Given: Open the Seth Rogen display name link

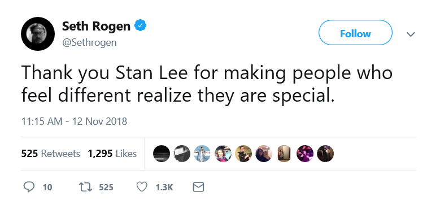Looking at the screenshot, I should pos(96,26).
